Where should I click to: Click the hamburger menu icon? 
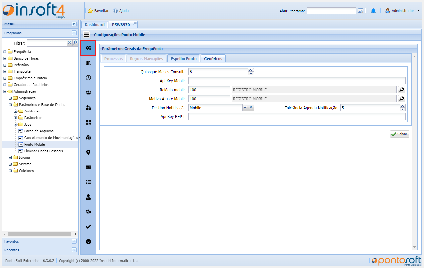pyautogui.click(x=86, y=35)
